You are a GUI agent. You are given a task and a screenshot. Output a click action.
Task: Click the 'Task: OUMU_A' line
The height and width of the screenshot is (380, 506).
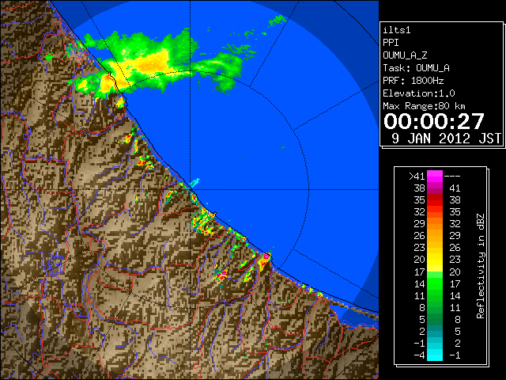pyautogui.click(x=417, y=68)
